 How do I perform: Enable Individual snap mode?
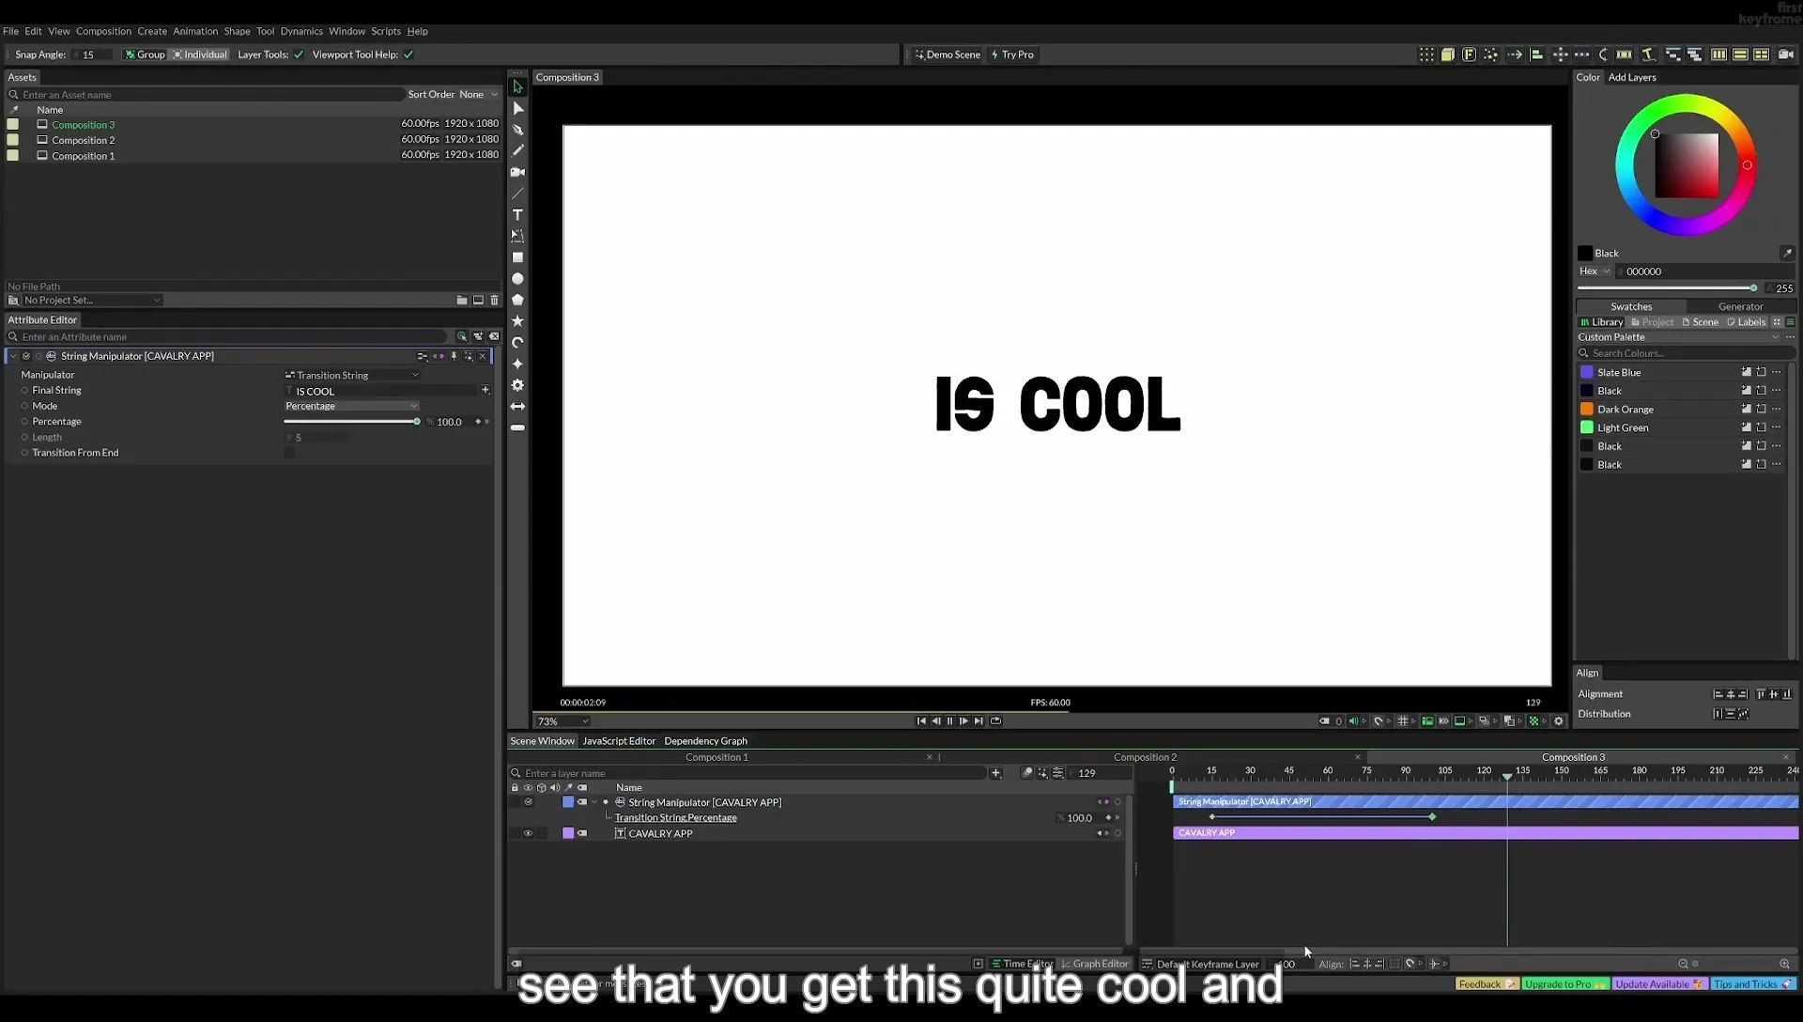tap(200, 54)
